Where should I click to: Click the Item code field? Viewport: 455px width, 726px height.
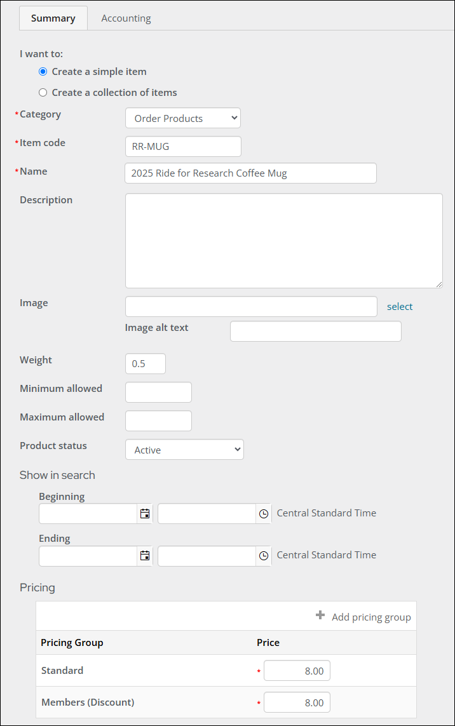coord(183,146)
